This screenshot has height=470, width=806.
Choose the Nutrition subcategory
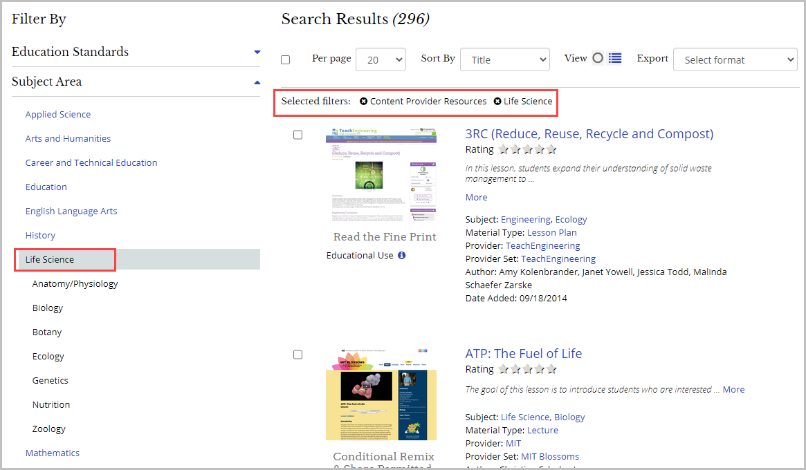coord(51,404)
